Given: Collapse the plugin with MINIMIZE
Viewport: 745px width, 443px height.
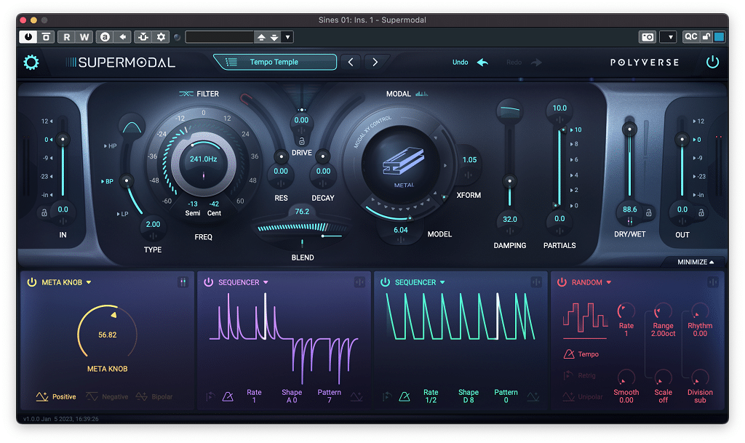Looking at the screenshot, I should pos(696,262).
